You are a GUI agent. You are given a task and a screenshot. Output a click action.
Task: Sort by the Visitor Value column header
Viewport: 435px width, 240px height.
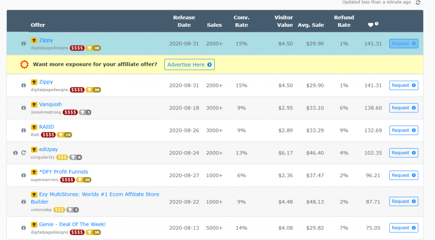pyautogui.click(x=283, y=21)
